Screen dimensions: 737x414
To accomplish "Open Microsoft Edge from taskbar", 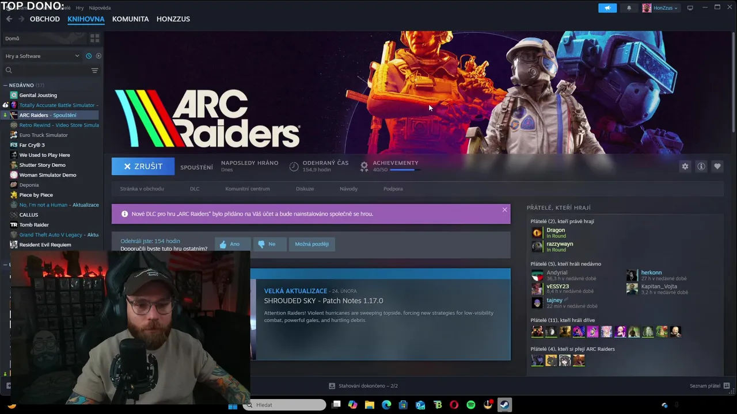I will [x=386, y=405].
